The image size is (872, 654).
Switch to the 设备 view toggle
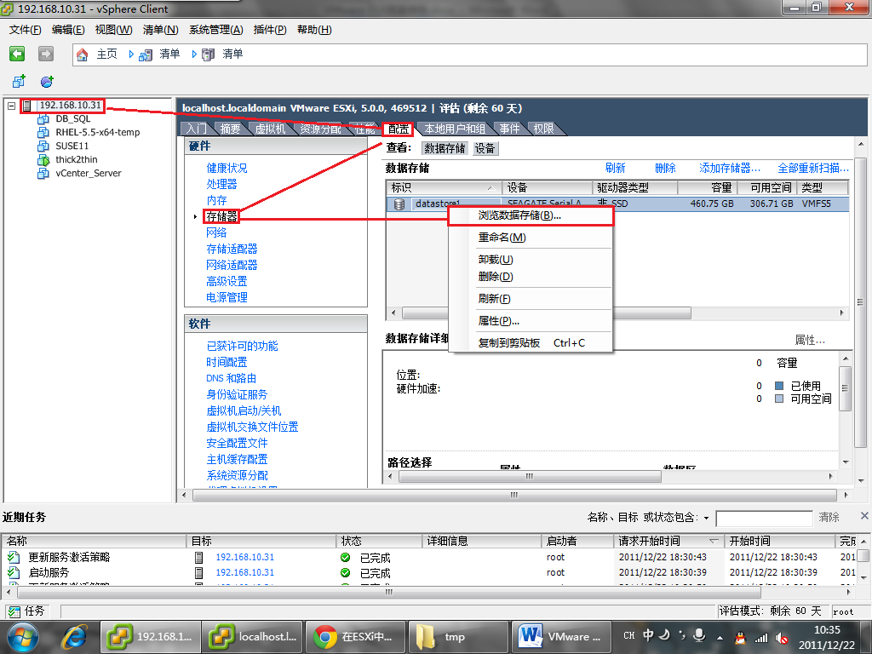point(485,148)
